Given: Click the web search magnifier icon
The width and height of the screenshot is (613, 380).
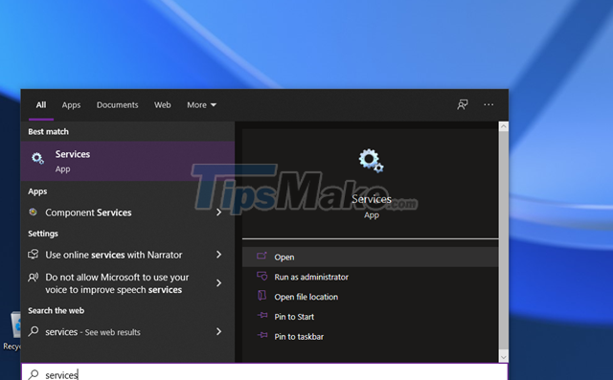Looking at the screenshot, I should click(x=34, y=331).
